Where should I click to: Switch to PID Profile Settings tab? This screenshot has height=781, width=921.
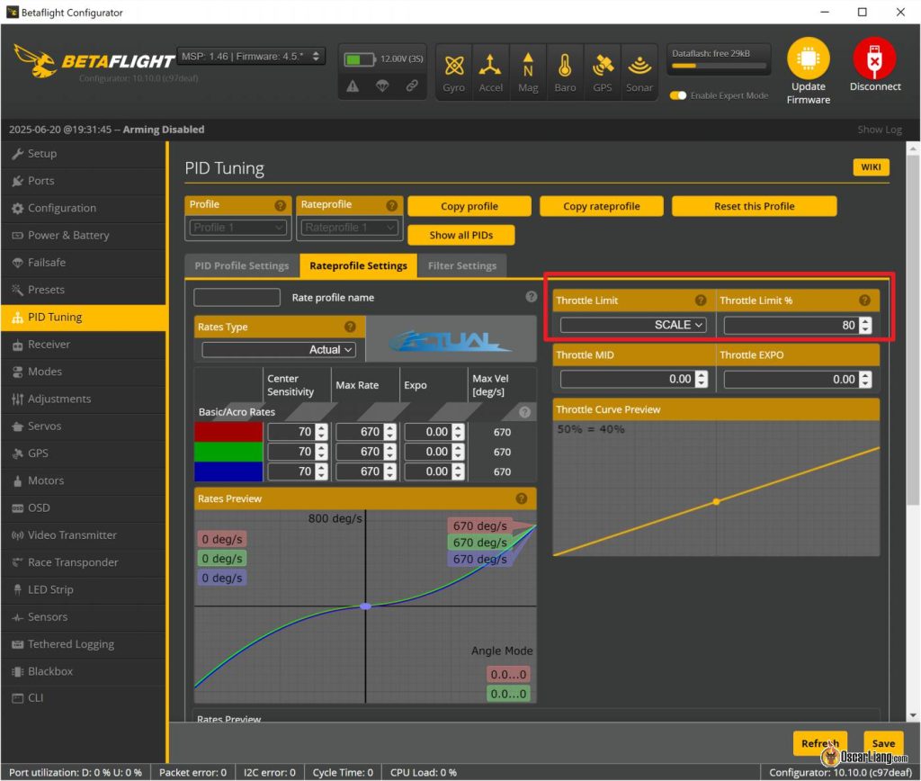click(x=241, y=265)
